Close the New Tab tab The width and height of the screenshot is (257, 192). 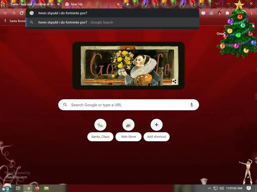118,4
